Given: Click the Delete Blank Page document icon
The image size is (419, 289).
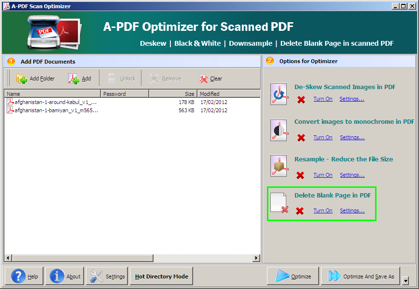Looking at the screenshot, I should (x=279, y=203).
